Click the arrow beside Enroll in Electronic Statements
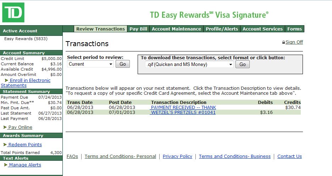332x176 pixels. click(6, 81)
